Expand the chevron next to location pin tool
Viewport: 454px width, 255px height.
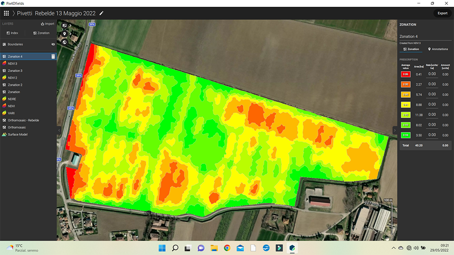(70, 34)
